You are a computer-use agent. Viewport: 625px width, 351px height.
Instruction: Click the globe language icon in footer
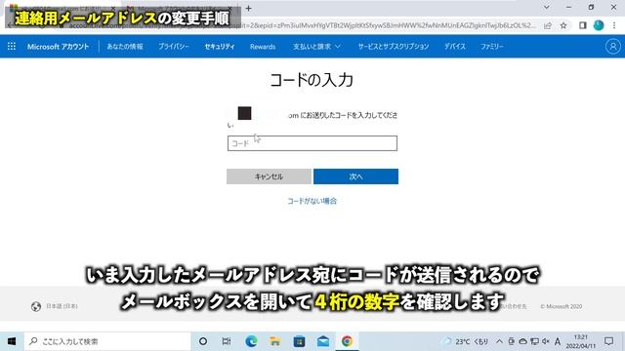pos(36,306)
